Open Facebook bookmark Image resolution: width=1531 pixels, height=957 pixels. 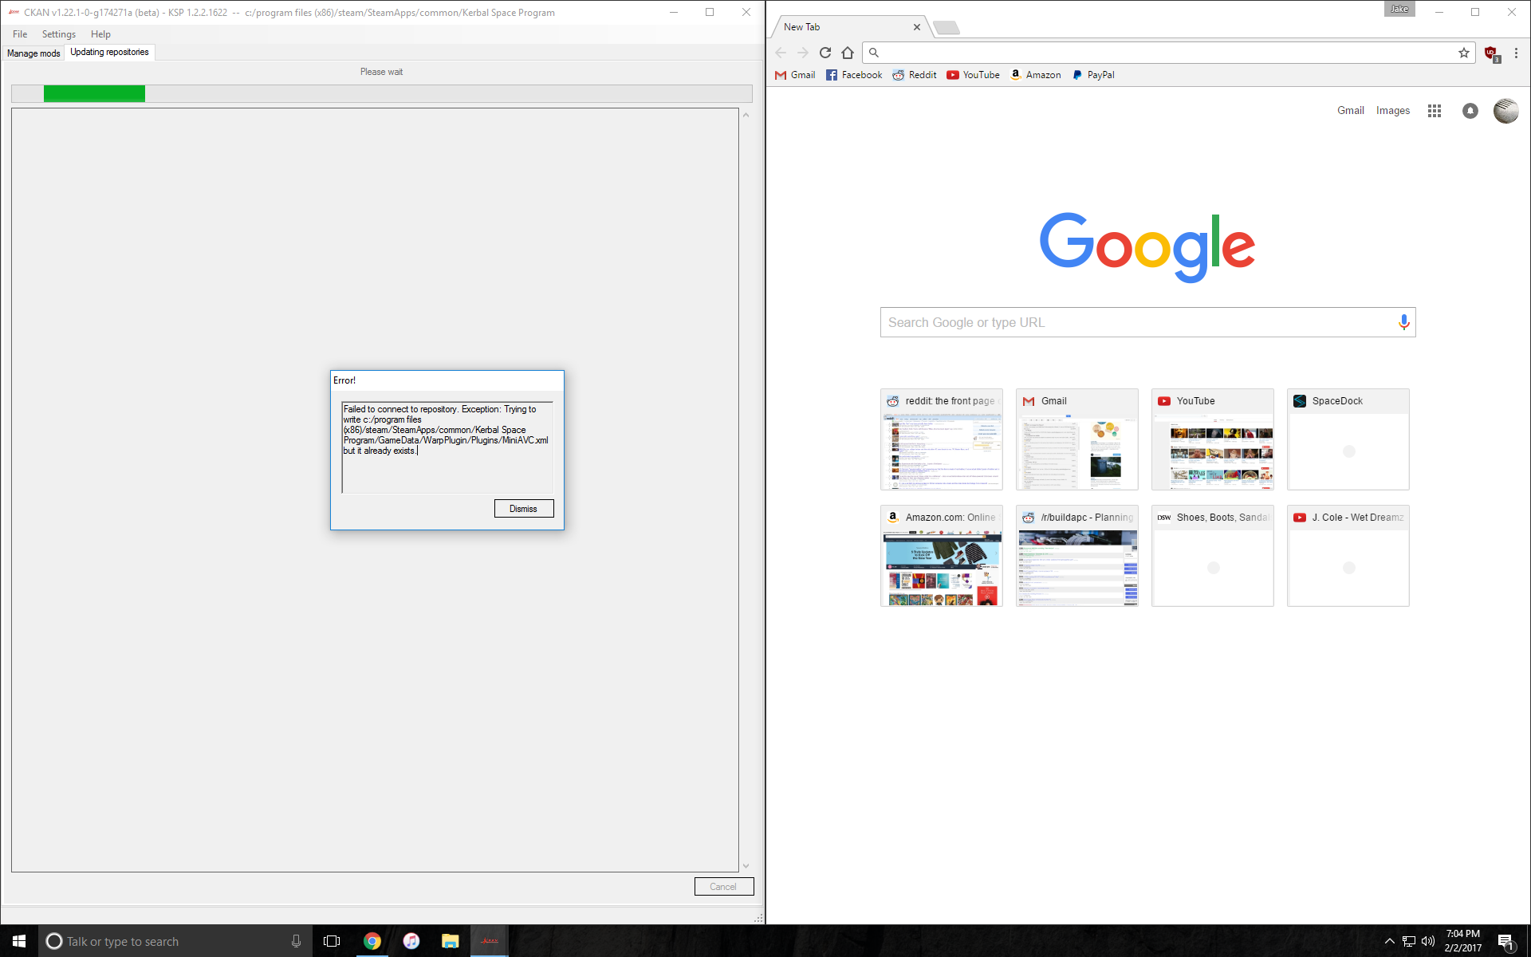(x=854, y=75)
